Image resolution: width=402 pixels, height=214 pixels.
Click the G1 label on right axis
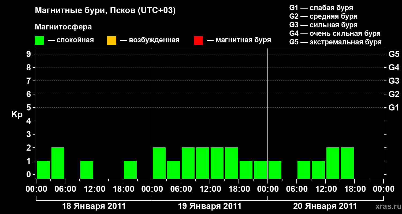pos(394,108)
